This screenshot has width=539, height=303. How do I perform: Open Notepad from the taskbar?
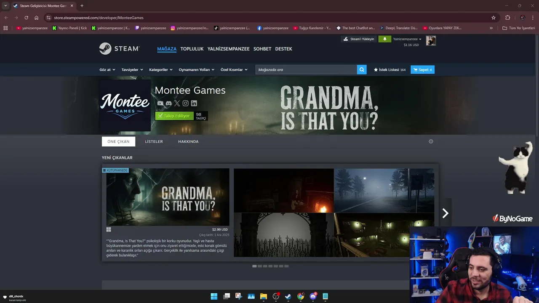click(x=325, y=296)
